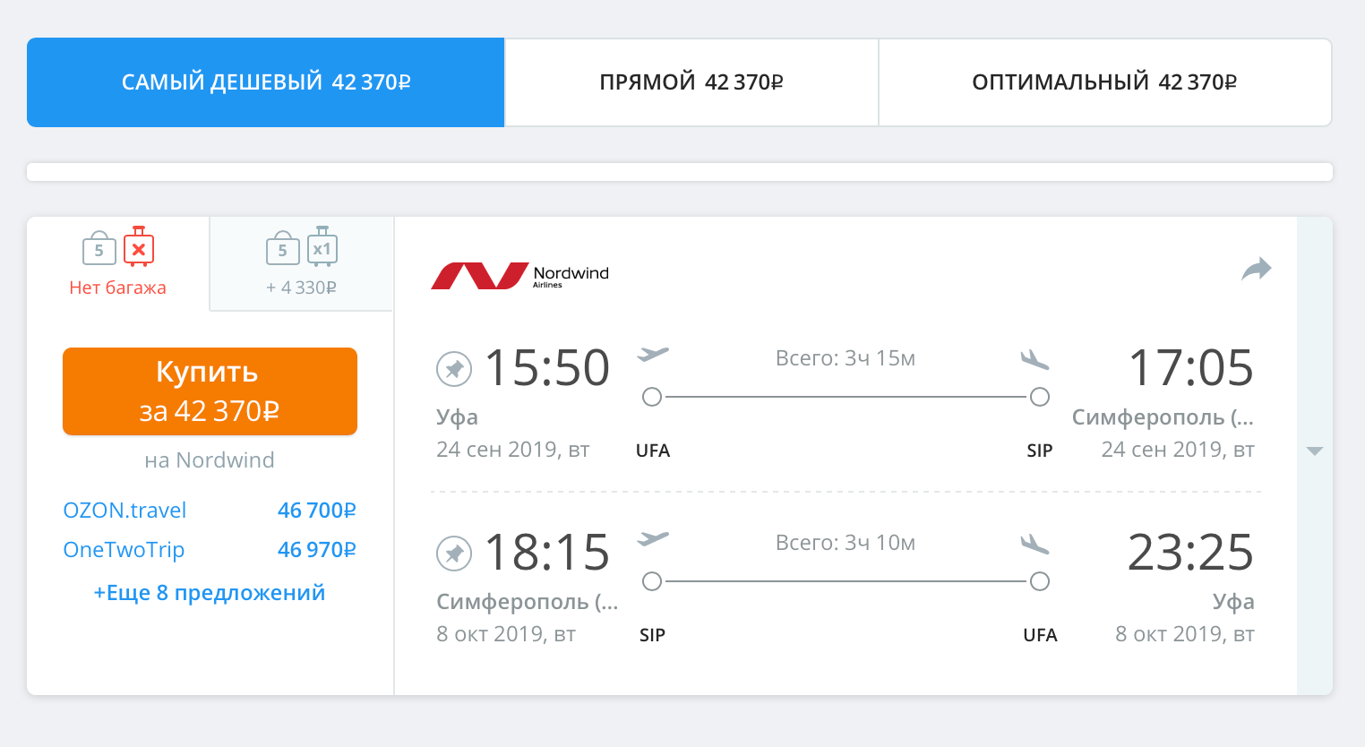The image size is (1365, 747).
Task: Pin the 15:50 Ufa departure flight
Action: (x=454, y=369)
